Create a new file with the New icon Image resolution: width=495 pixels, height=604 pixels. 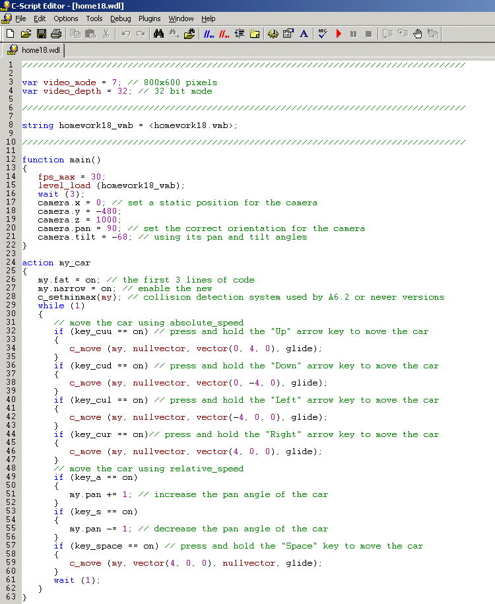pyautogui.click(x=10, y=33)
